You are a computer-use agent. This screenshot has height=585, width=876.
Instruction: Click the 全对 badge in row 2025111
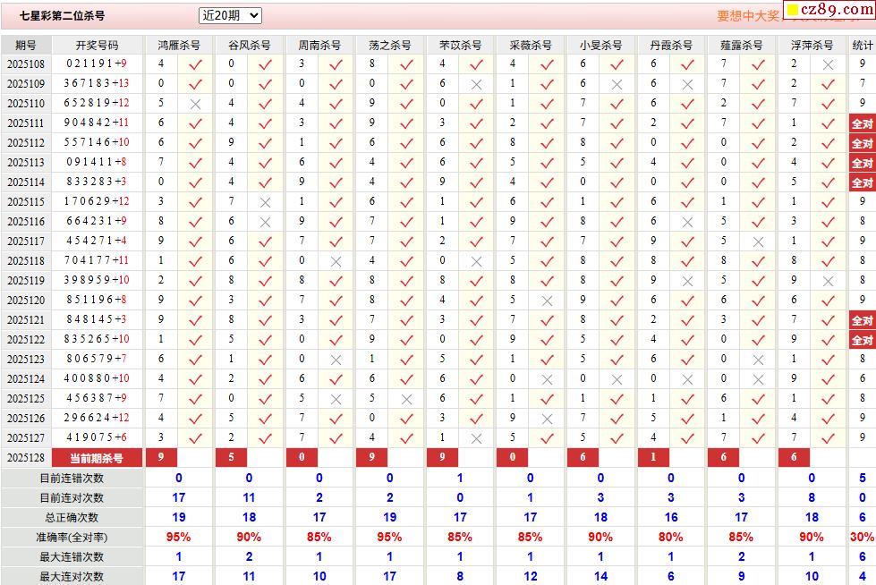[x=862, y=123]
